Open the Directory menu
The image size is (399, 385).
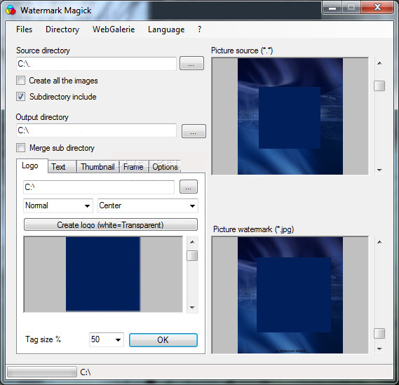pyautogui.click(x=62, y=29)
